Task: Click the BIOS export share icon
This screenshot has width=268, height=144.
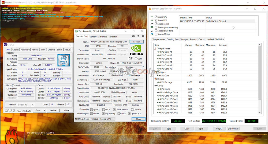Action: [x=131, y=59]
